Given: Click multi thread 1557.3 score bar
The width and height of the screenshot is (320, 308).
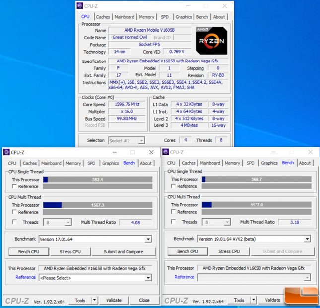Looking at the screenshot, I should tap(98, 205).
